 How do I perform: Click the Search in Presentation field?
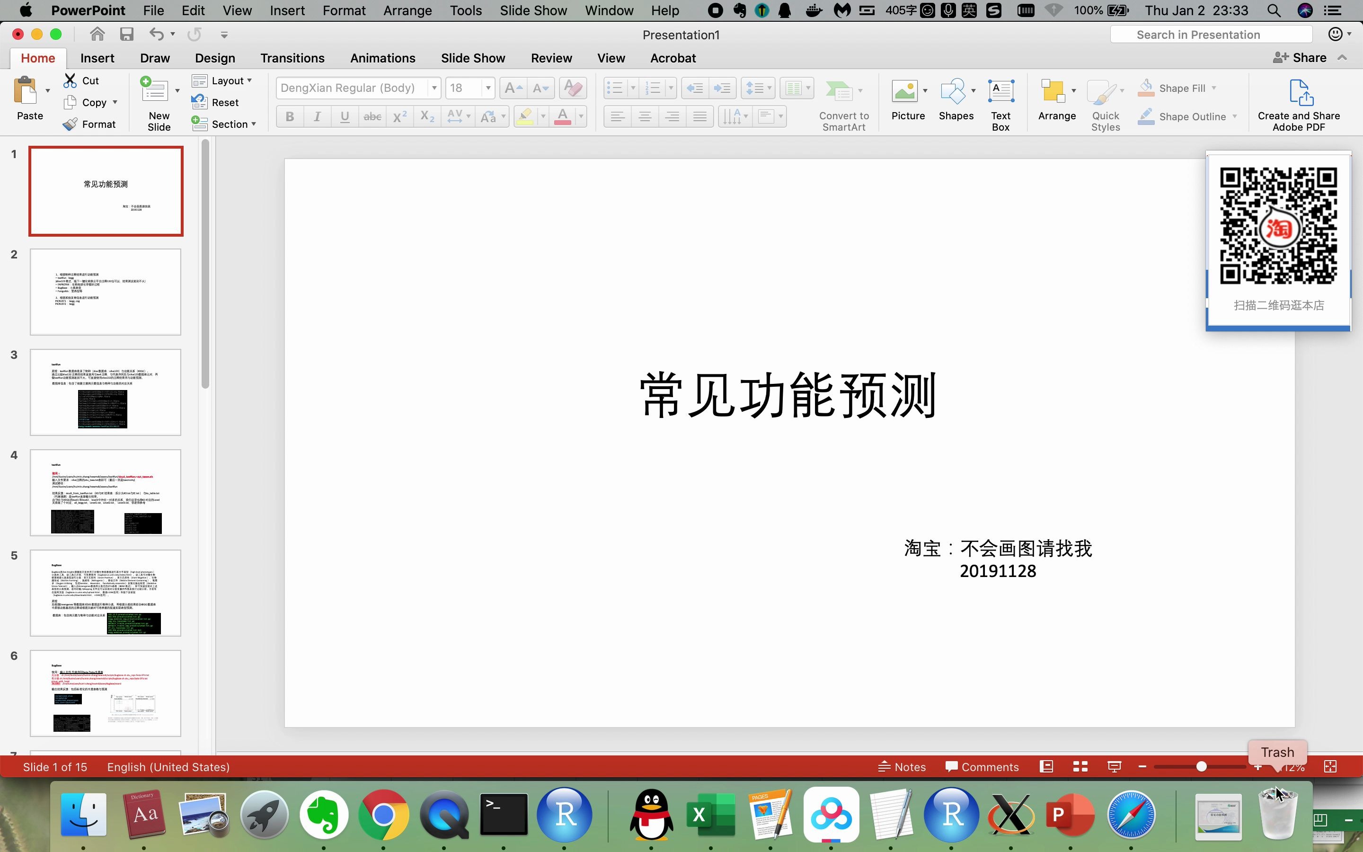coord(1212,35)
